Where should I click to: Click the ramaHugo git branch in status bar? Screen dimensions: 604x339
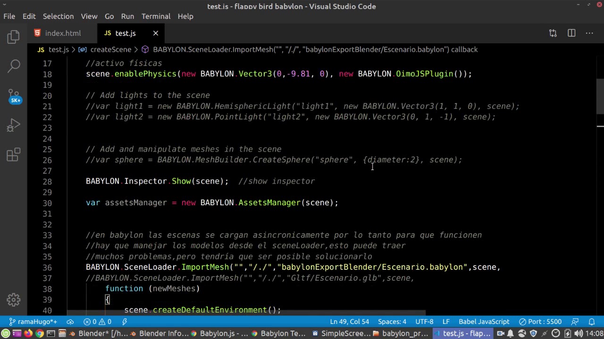(x=33, y=322)
